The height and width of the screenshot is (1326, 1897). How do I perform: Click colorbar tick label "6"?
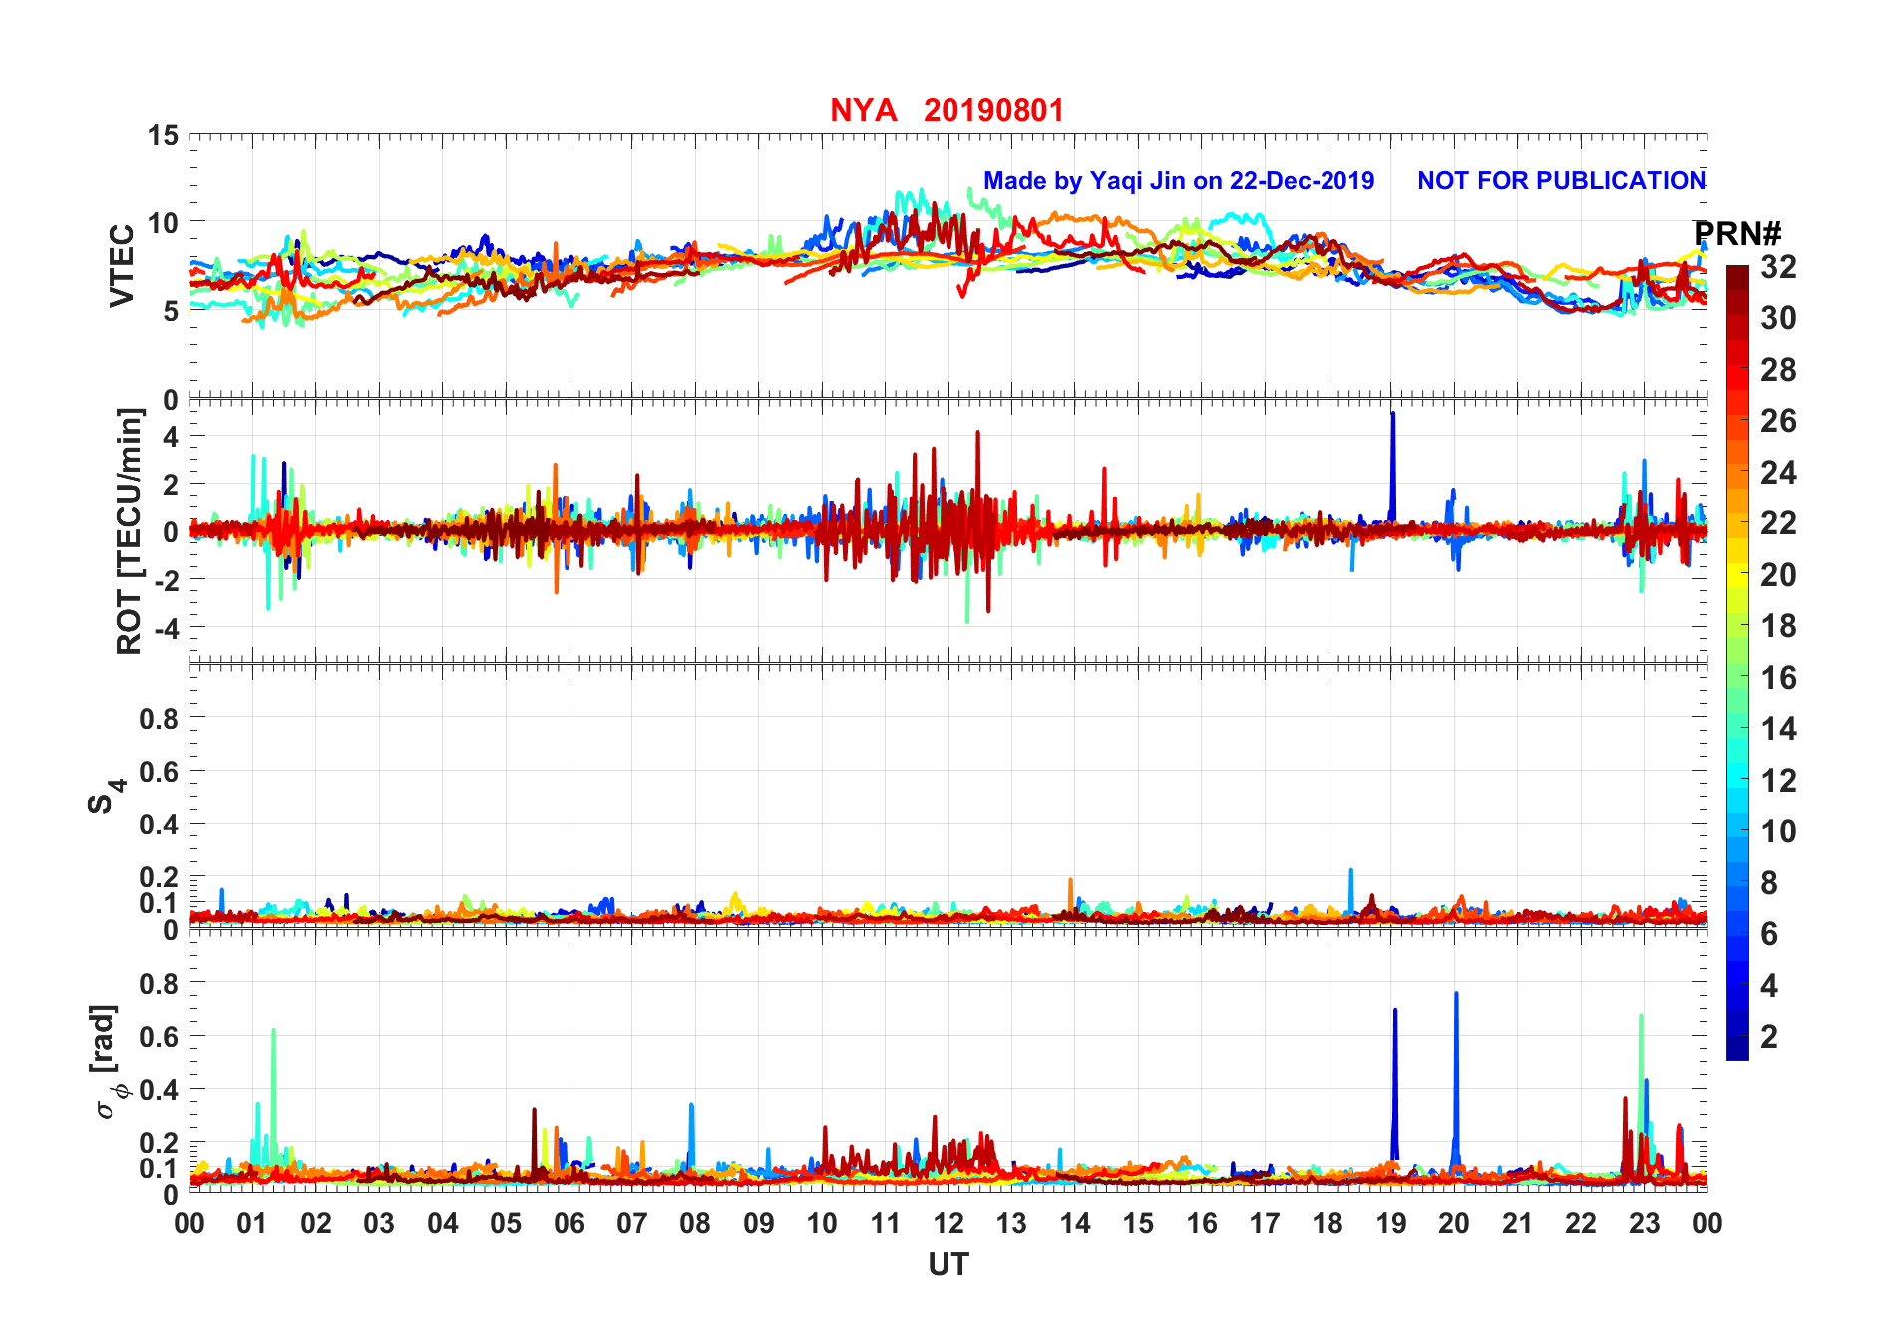[1769, 934]
